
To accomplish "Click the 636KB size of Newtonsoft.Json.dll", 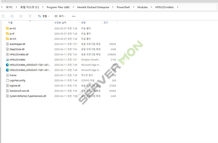I will click(x=112, y=91).
